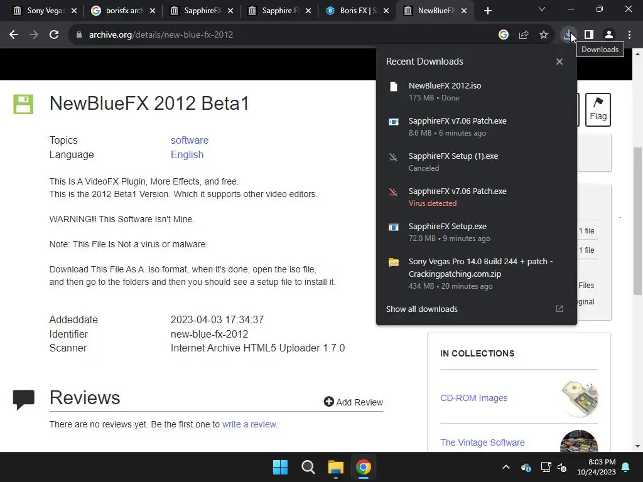The width and height of the screenshot is (643, 482).
Task: Open File Explorer from the taskbar
Action: 335,467
